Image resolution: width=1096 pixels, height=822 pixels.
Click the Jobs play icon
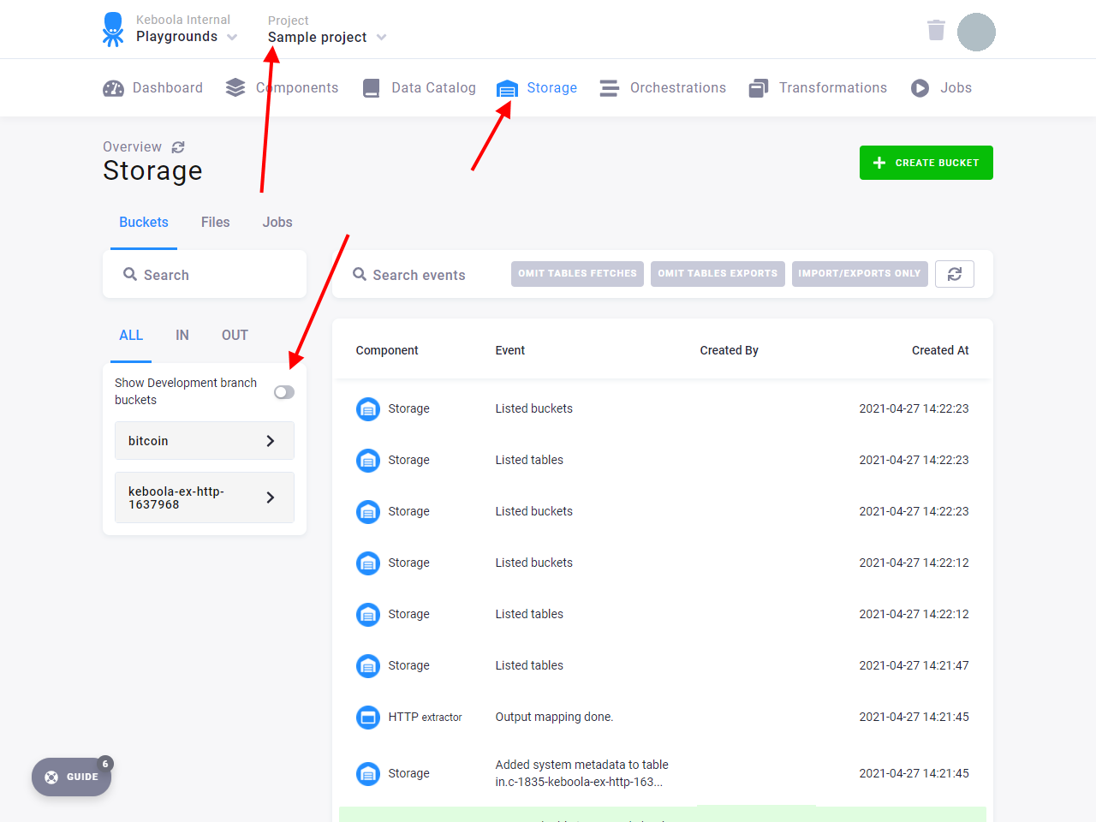(920, 88)
